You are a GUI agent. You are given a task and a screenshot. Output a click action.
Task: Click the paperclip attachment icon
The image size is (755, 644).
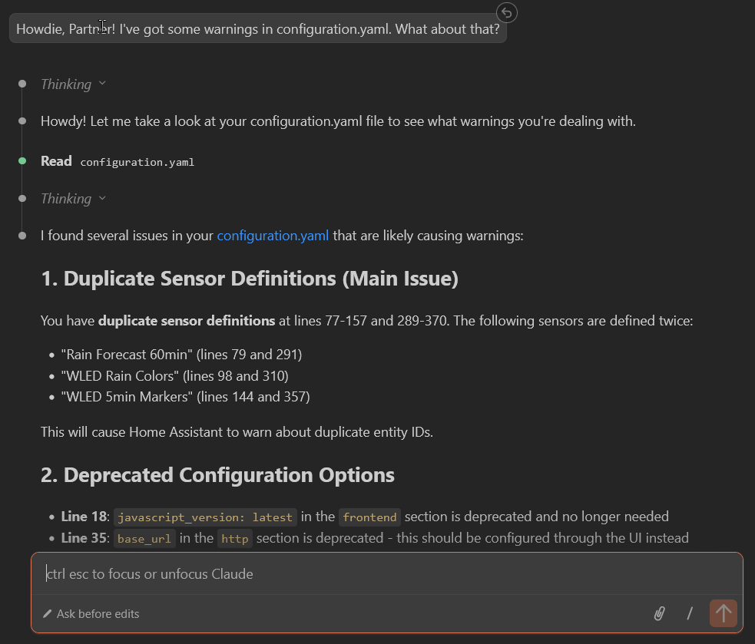pos(659,613)
